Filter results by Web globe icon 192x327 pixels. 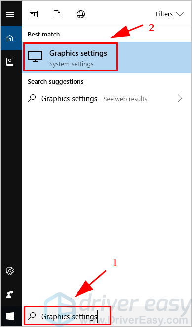pos(81,14)
